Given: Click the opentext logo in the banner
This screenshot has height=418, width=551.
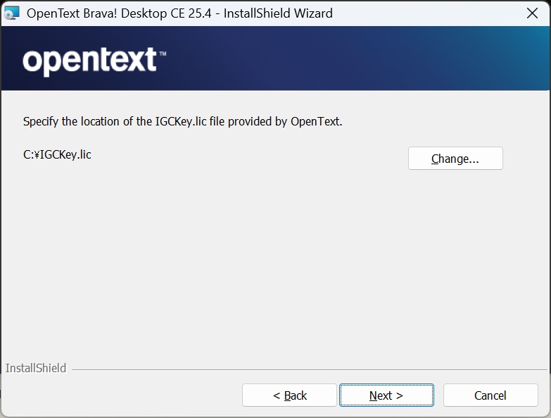Looking at the screenshot, I should [x=89, y=61].
